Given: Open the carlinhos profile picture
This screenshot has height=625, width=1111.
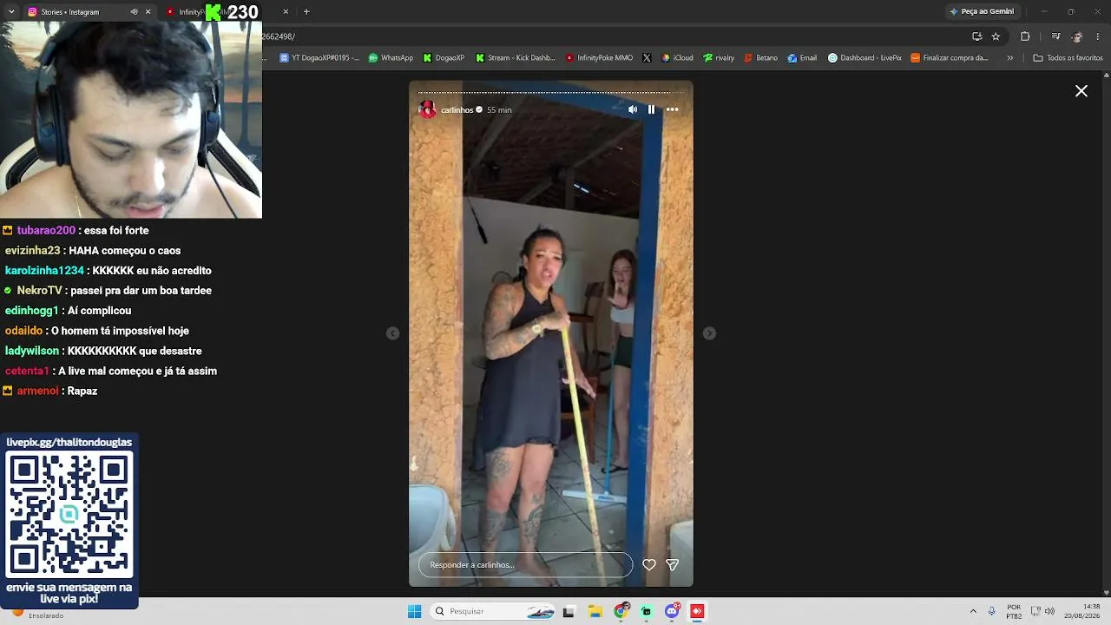Looking at the screenshot, I should tap(427, 109).
